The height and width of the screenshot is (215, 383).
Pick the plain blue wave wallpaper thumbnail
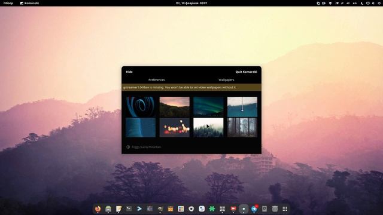141,127
